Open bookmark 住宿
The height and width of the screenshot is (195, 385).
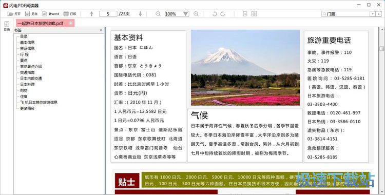24,96
